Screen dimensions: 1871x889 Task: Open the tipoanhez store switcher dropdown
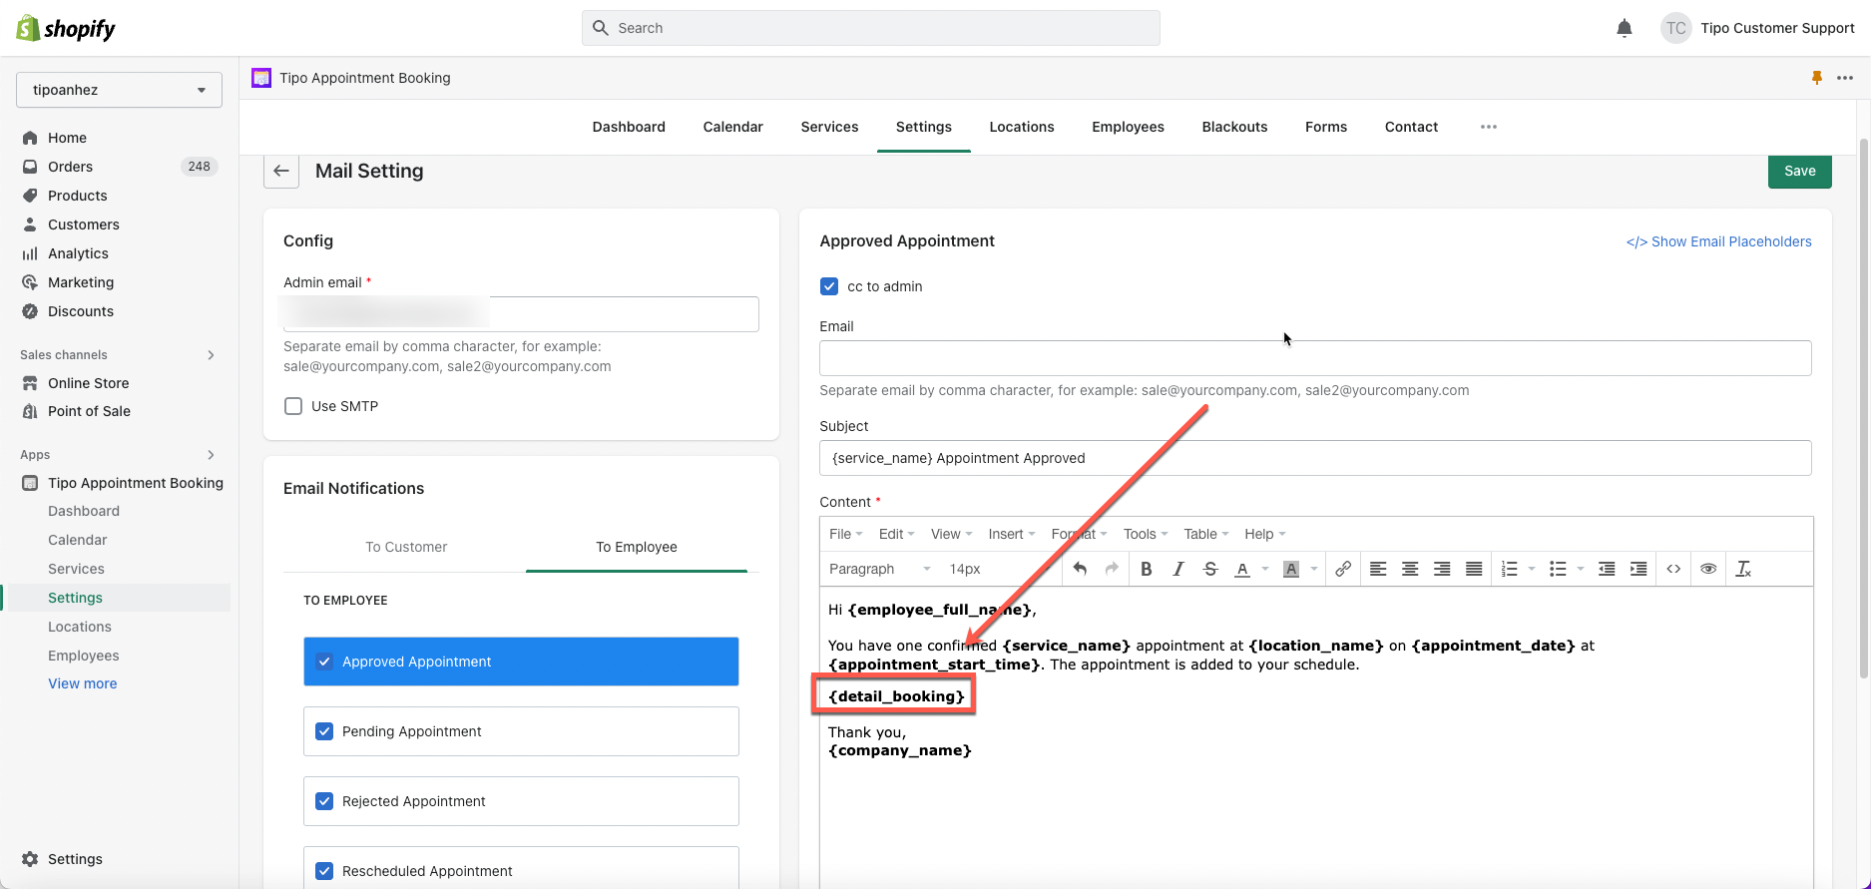119,90
